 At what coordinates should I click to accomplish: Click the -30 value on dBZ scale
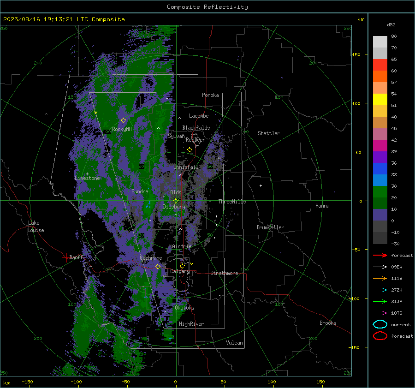point(395,244)
